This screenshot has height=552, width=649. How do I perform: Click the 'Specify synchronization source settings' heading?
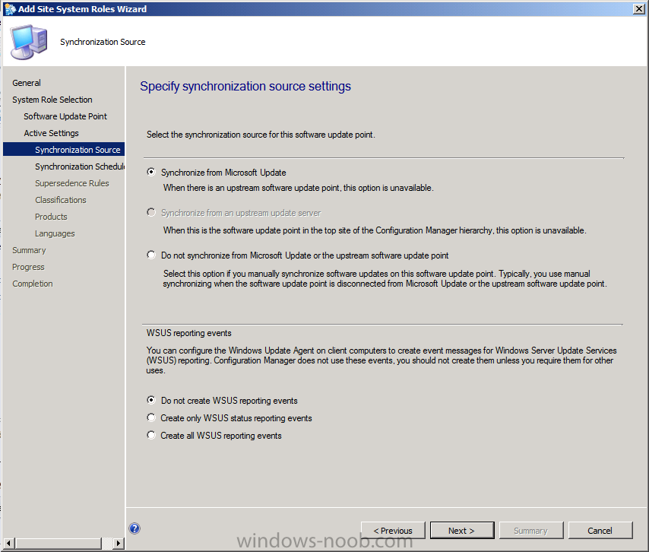245,86
